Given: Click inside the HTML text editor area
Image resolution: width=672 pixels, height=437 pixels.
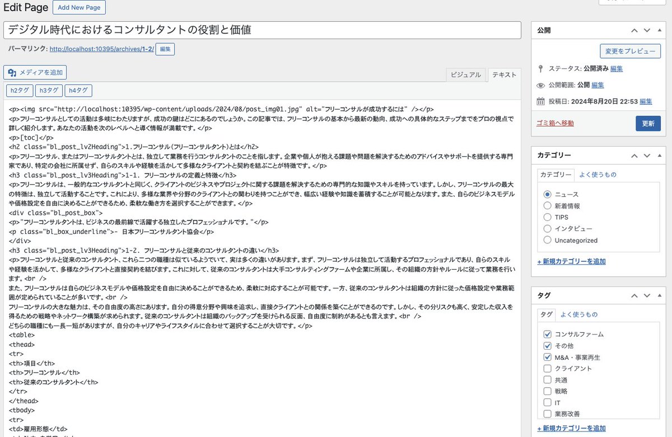Looking at the screenshot, I should click(262, 269).
